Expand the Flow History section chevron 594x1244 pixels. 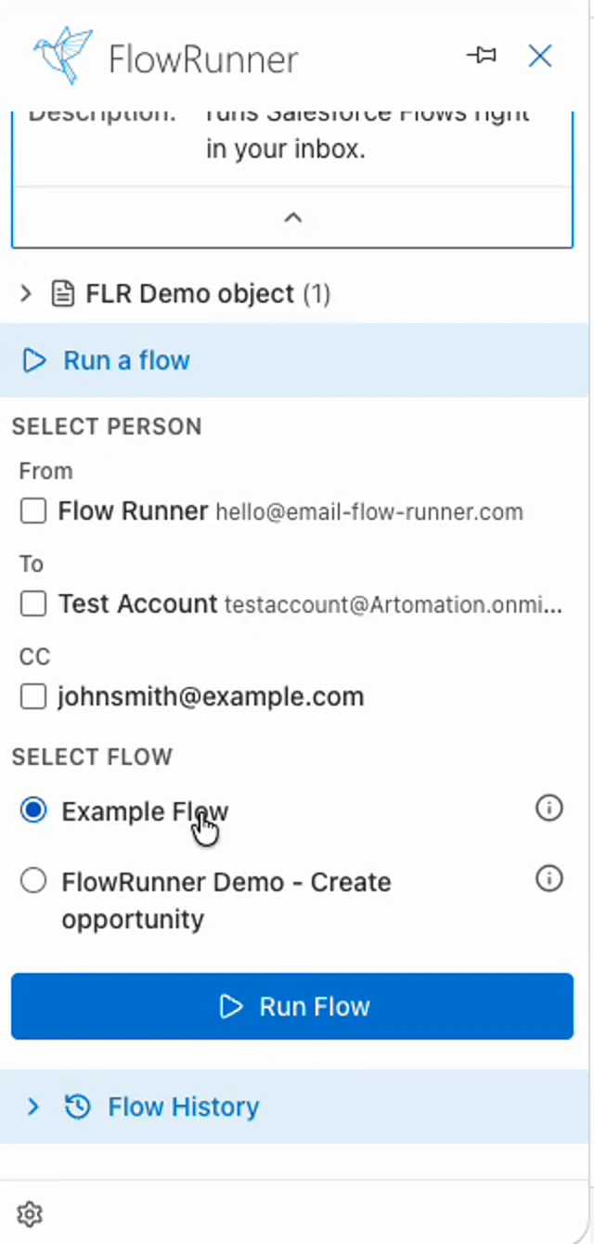tap(33, 1107)
